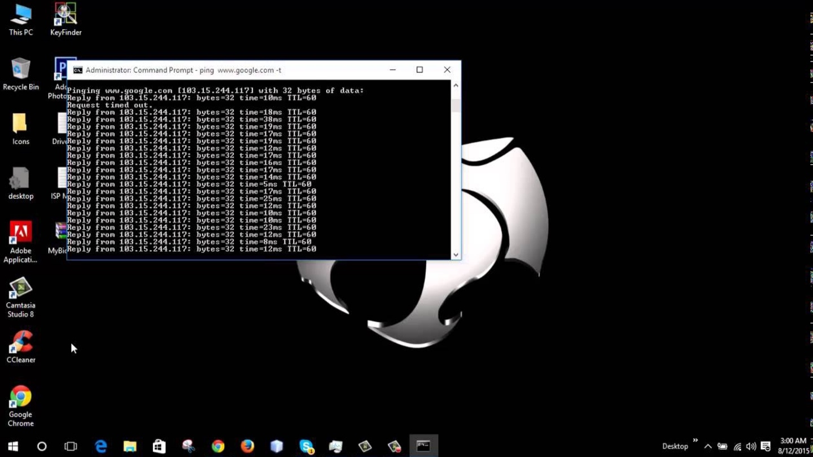The image size is (813, 457).
Task: Select the Recycle Bin icon
Action: pos(21,73)
